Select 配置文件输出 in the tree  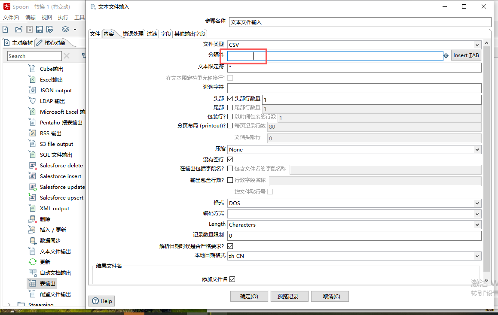[55, 294]
